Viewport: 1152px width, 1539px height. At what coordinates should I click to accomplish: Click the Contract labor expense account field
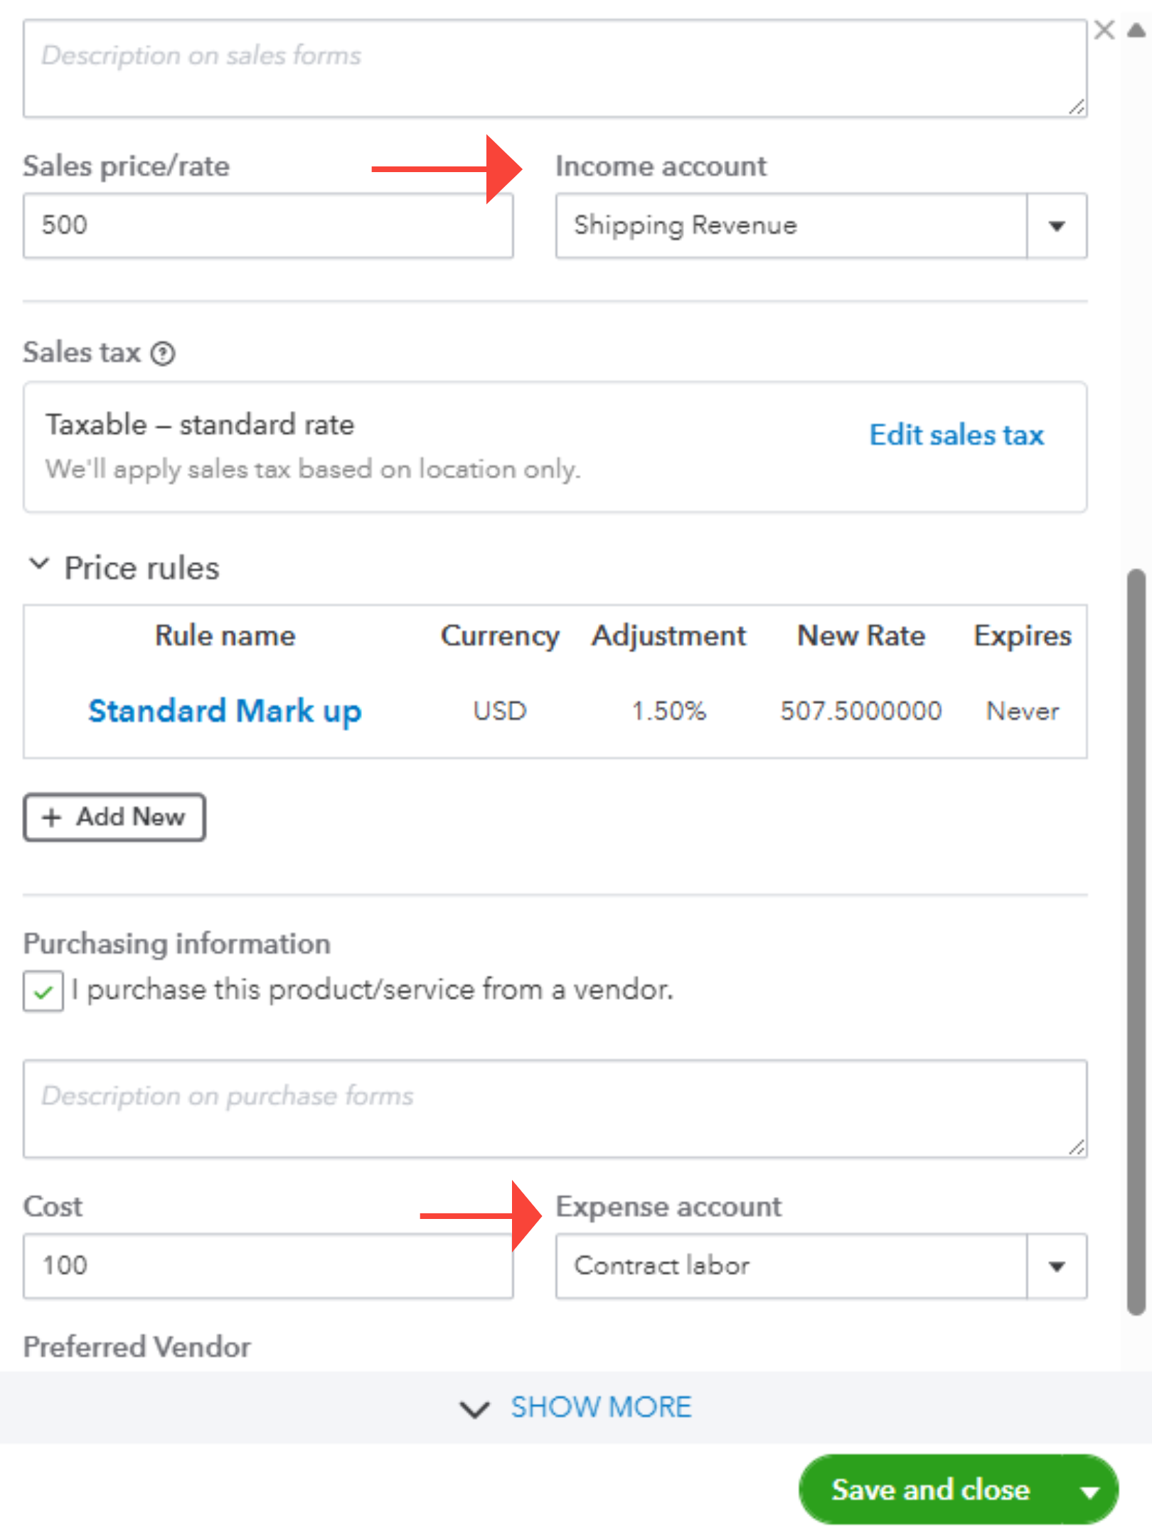(x=791, y=1267)
